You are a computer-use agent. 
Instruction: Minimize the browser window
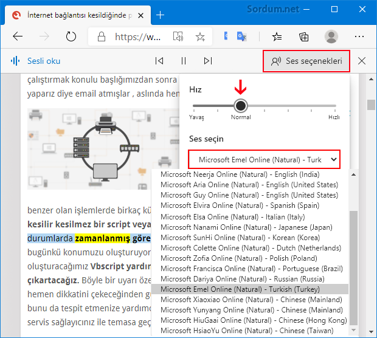[306, 10]
